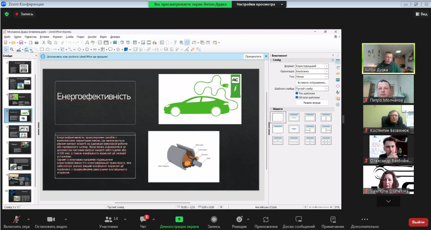Open the Слайд menu in menu bar
Viewport: 431px width, 230px height.
pos(69,37)
